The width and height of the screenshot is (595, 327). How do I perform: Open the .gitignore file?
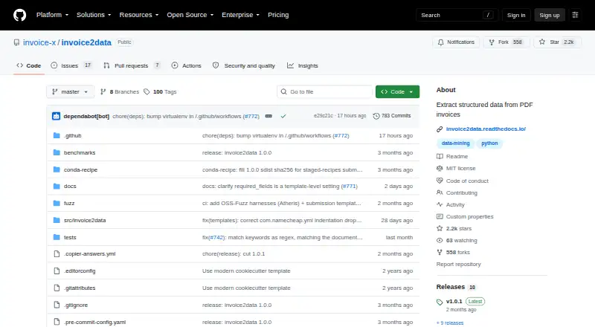coord(76,305)
